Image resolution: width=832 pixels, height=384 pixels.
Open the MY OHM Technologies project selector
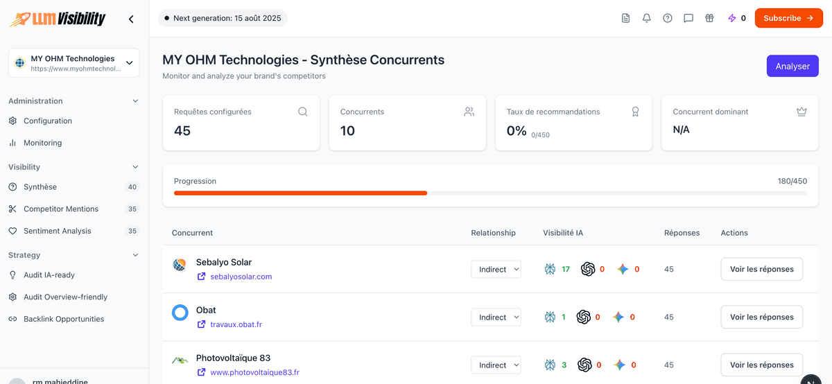74,63
